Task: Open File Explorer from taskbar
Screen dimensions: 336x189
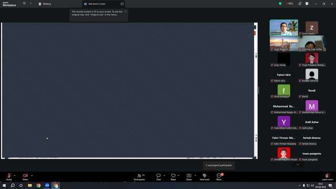Action: [30, 185]
